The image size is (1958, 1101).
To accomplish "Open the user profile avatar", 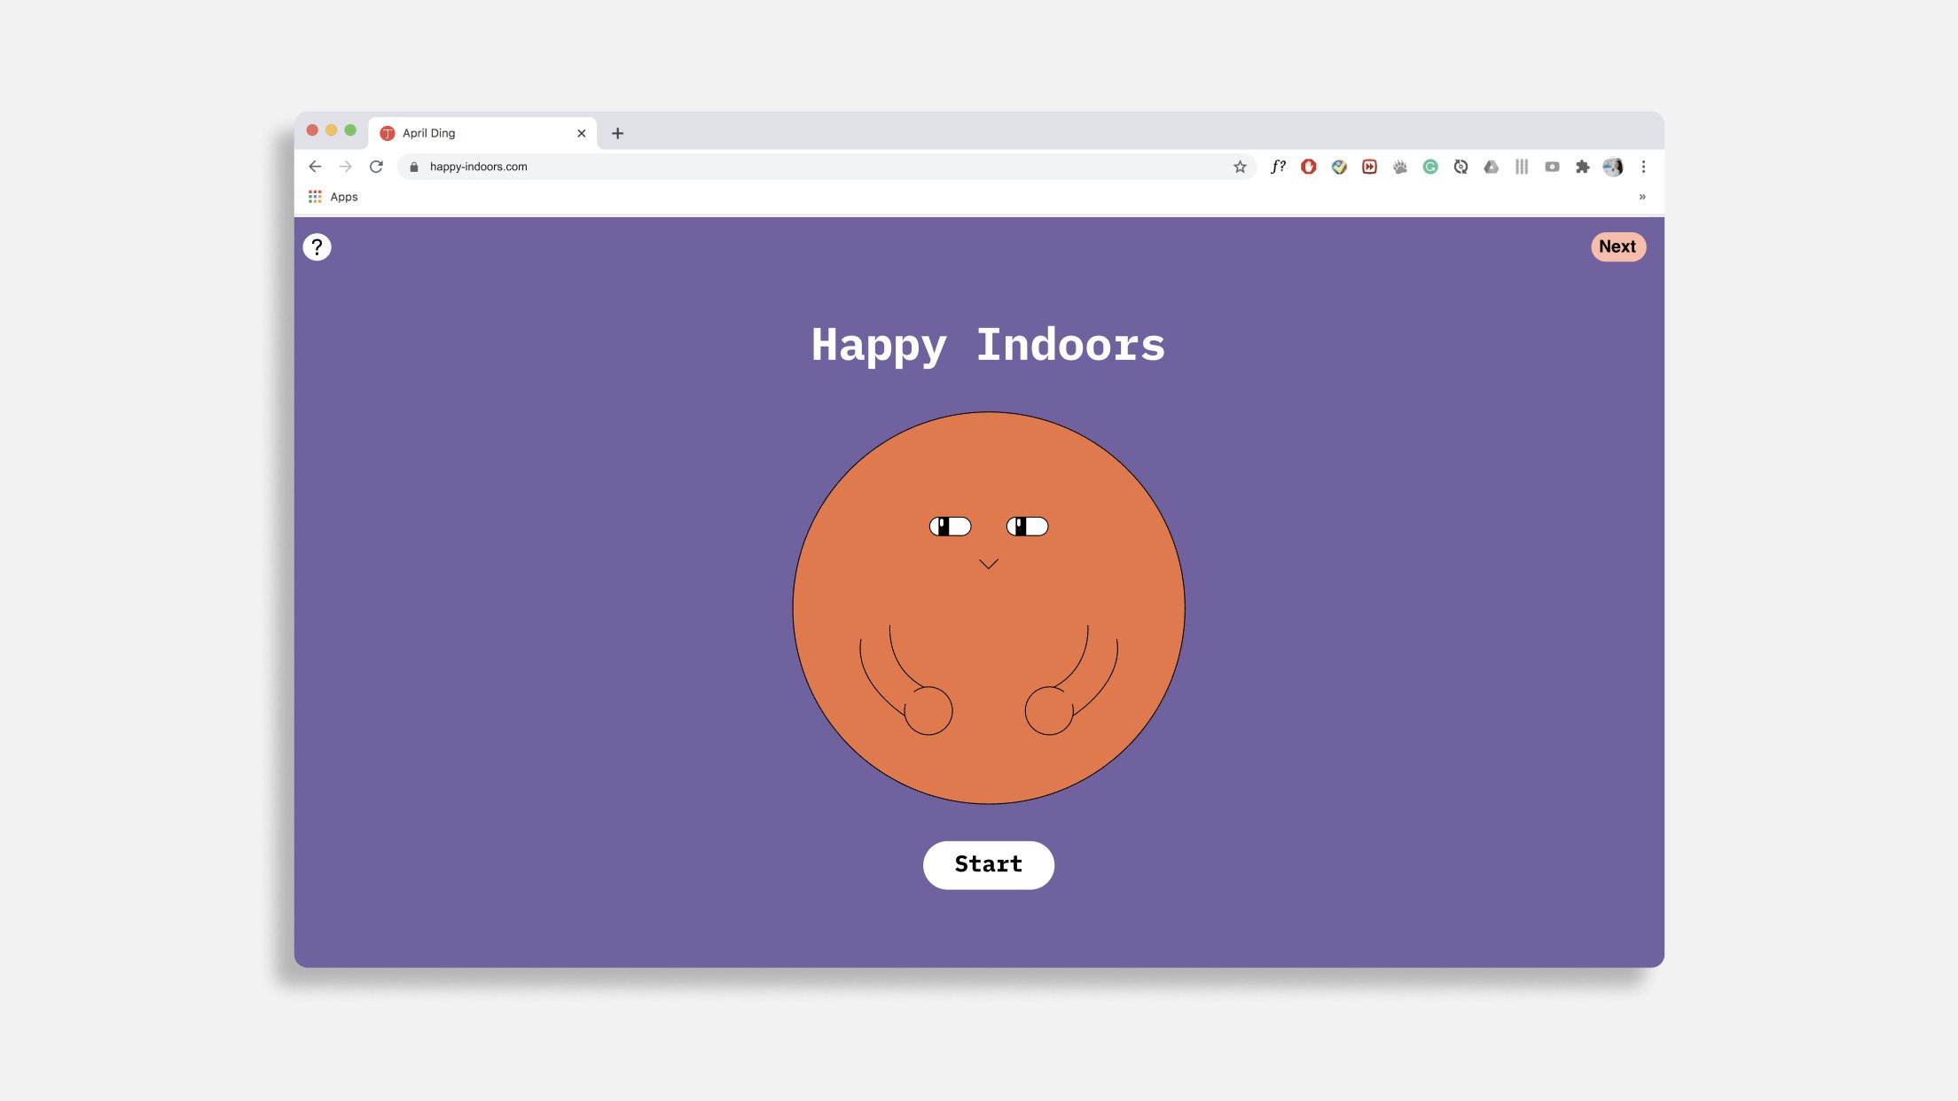I will tap(1613, 167).
